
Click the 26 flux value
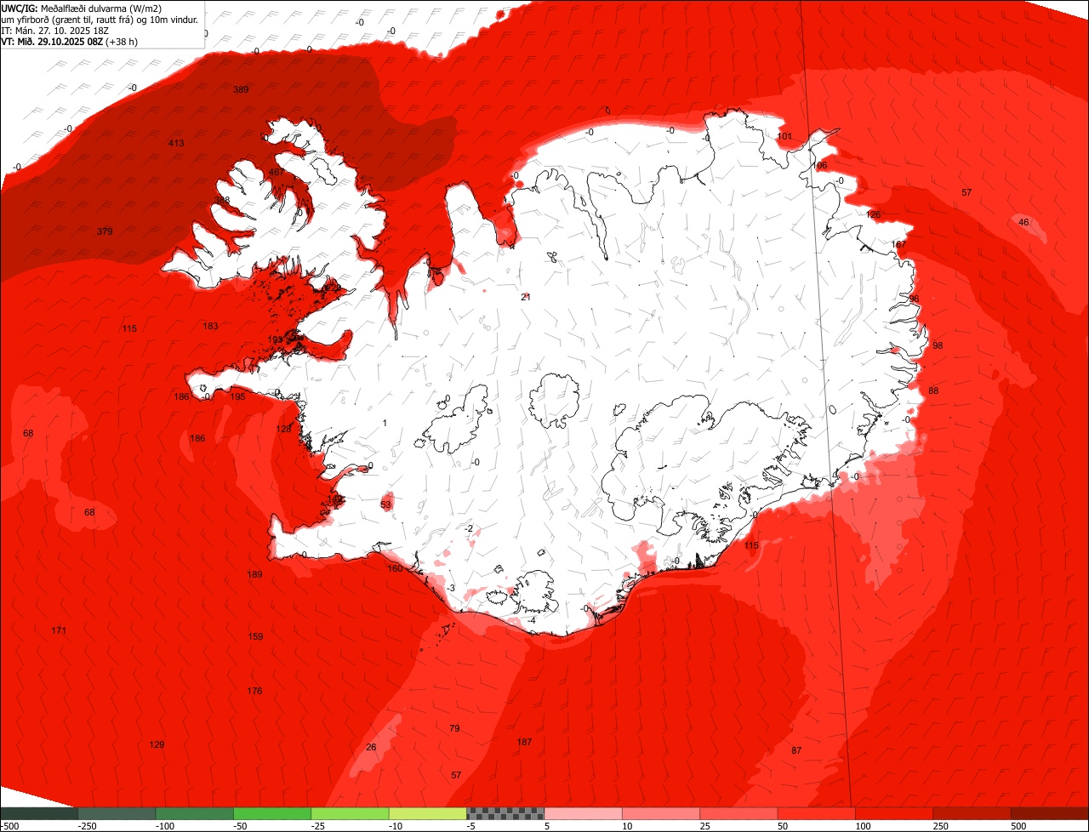371,747
